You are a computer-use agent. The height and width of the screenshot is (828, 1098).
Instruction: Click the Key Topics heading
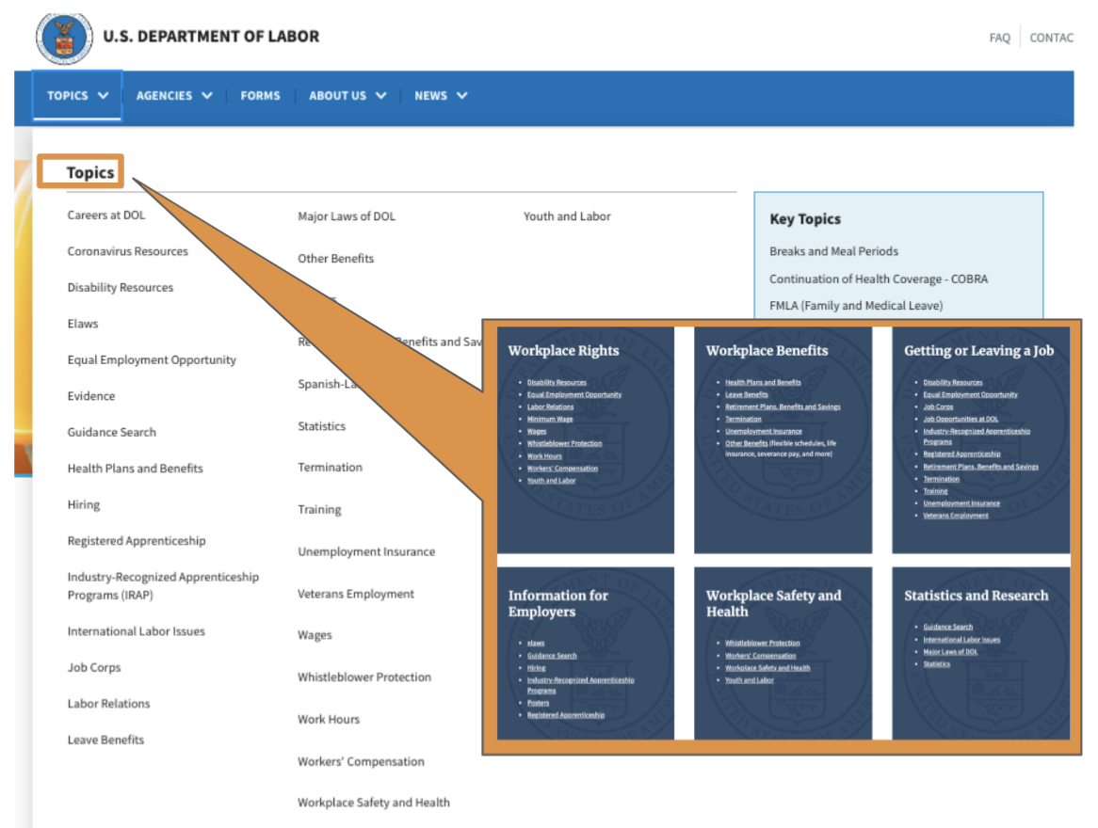pyautogui.click(x=805, y=219)
